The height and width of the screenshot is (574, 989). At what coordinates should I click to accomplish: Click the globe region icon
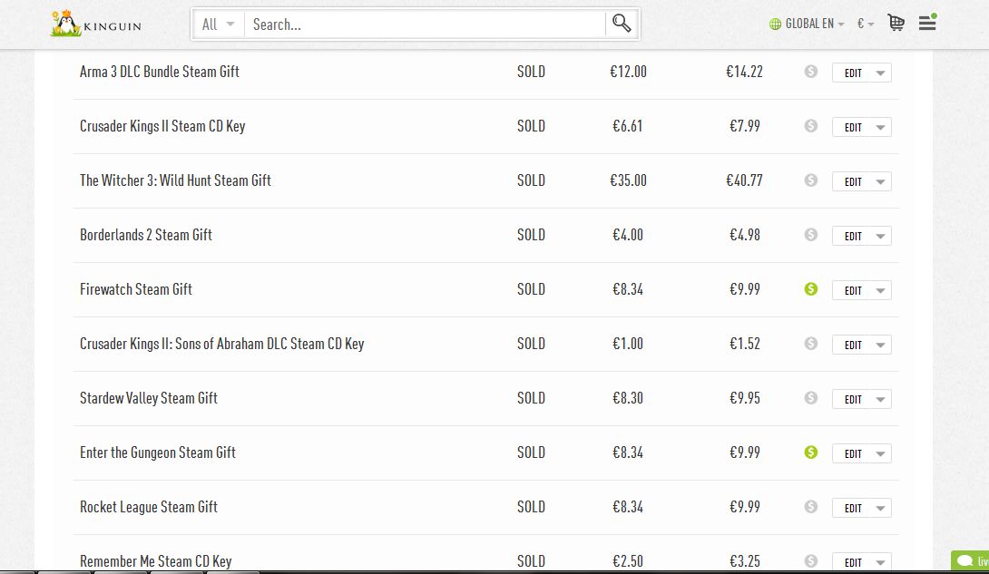click(x=775, y=24)
